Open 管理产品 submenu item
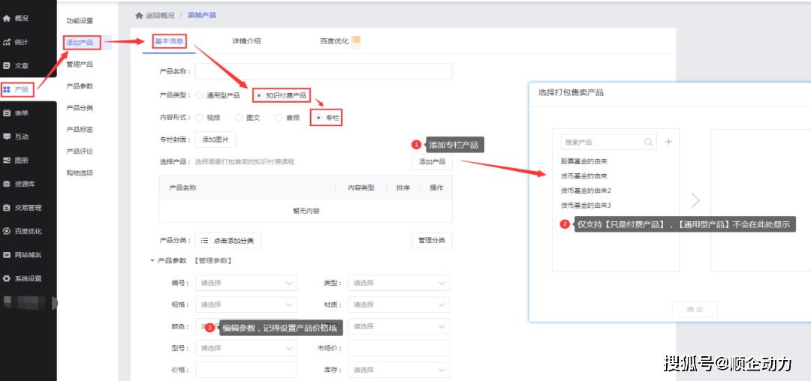The height and width of the screenshot is (381, 811). click(80, 64)
